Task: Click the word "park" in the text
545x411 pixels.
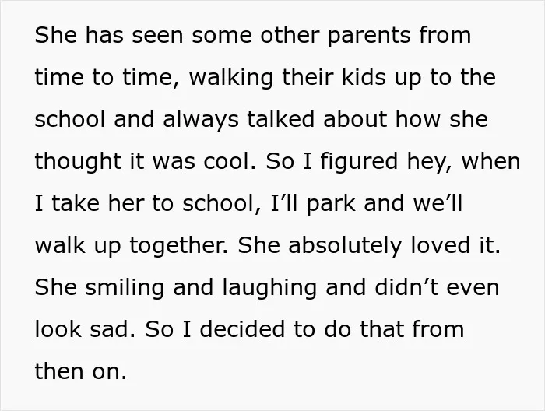Action: coord(331,204)
